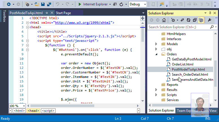Click the Decrease Indent toolbar icon
Viewport: 219px width, 122px height.
(x=189, y=4)
